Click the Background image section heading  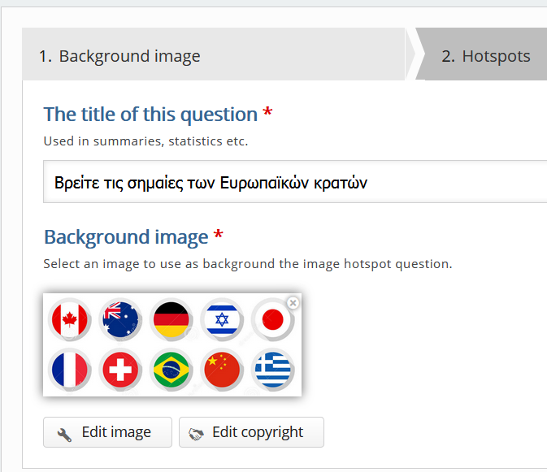tap(126, 237)
